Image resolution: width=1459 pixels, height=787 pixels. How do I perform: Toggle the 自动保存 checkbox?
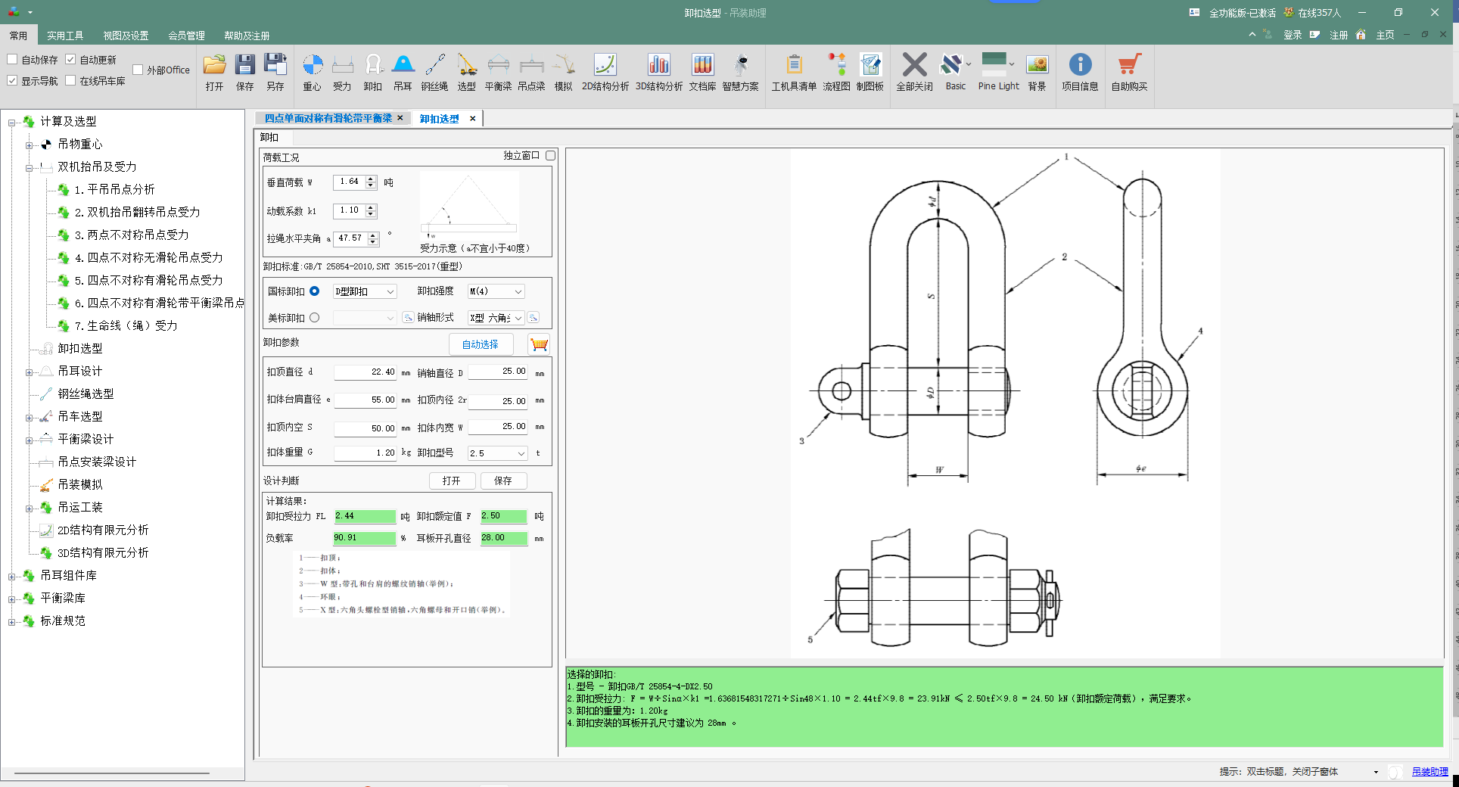tap(13, 59)
